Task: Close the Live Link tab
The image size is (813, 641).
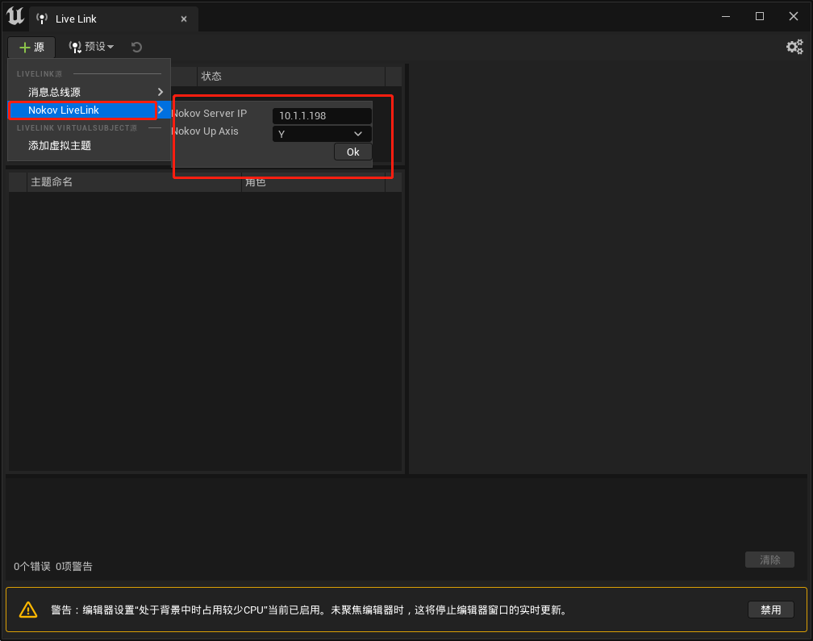Action: 184,19
